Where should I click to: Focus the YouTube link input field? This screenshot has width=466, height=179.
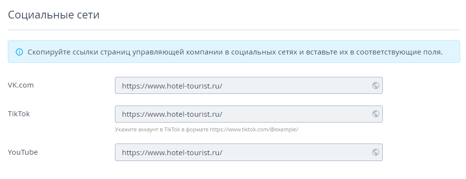(x=249, y=152)
